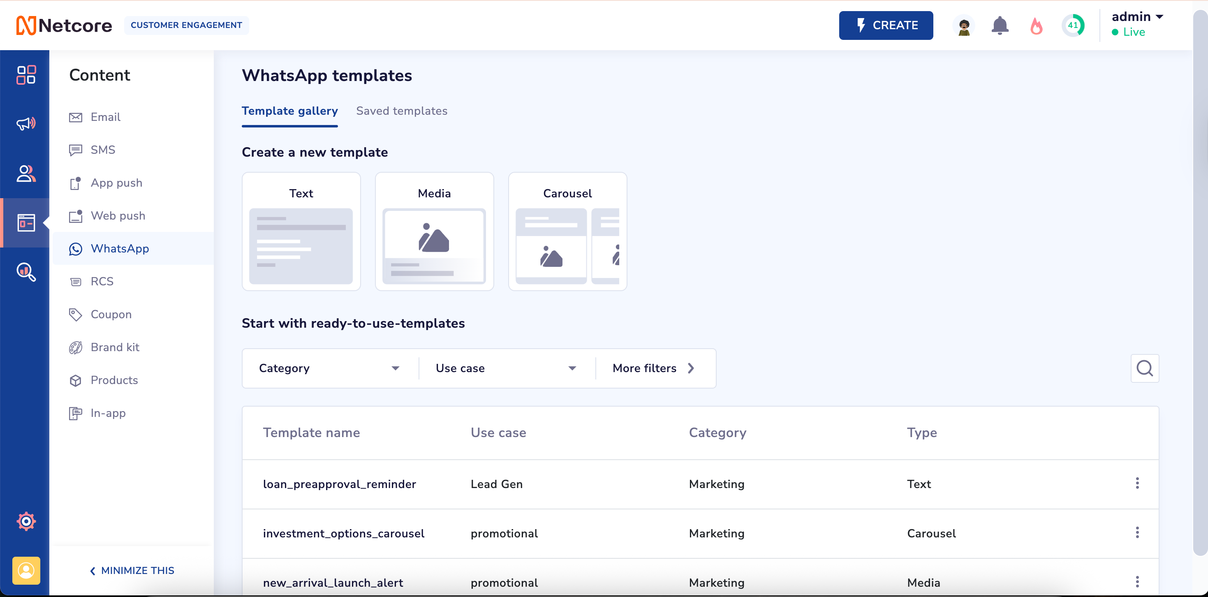Screen dimensions: 1208x597
Task: Click the notifications bell icon
Action: (x=1000, y=25)
